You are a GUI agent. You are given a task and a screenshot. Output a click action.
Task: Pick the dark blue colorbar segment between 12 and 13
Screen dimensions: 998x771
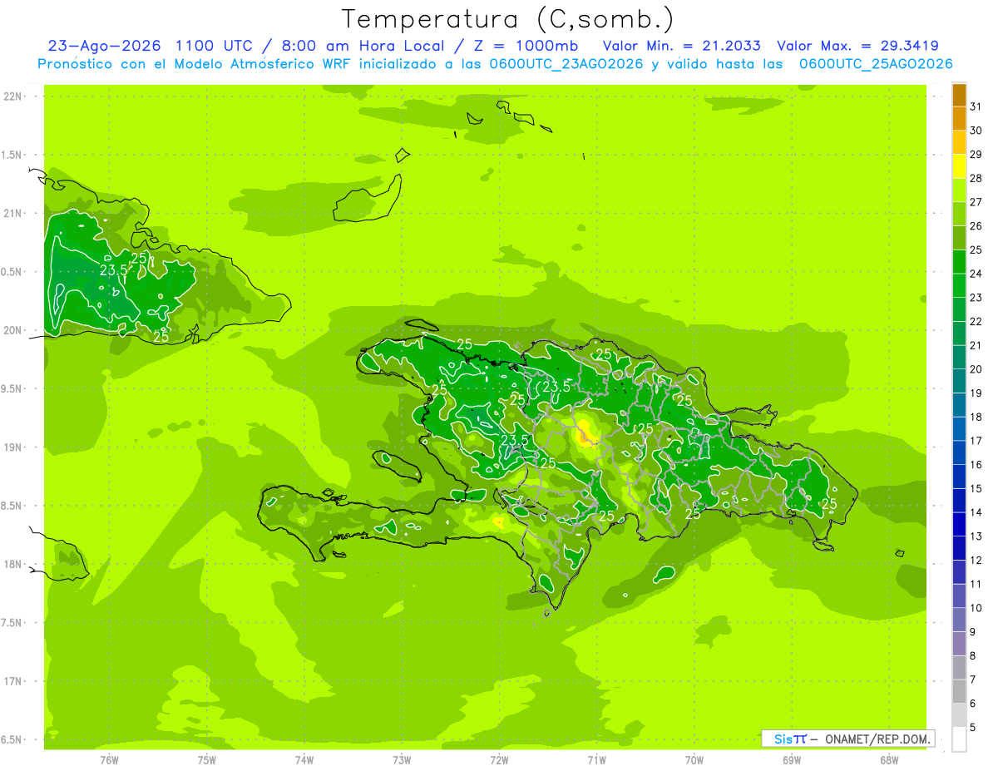coord(959,548)
